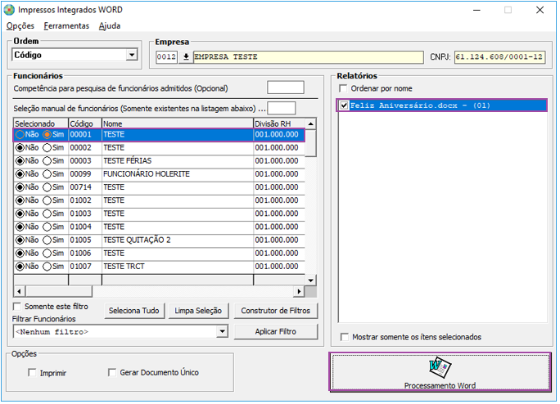
Task: Click the Nome column header
Action: (x=178, y=124)
